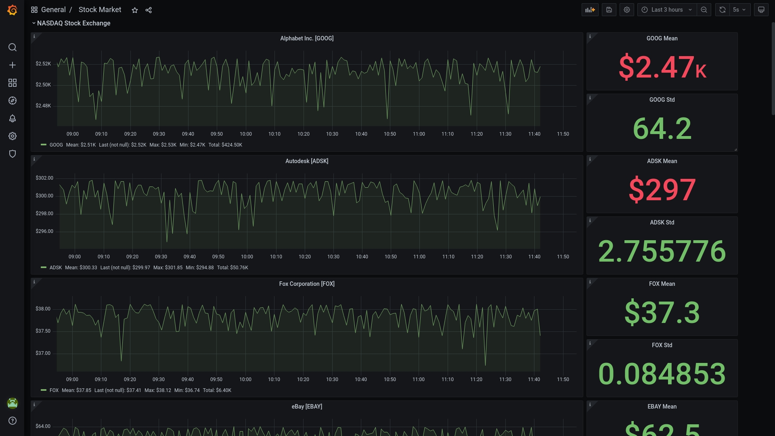Cycle view mode monitor icon
Viewport: 775px width, 436px height.
[761, 10]
